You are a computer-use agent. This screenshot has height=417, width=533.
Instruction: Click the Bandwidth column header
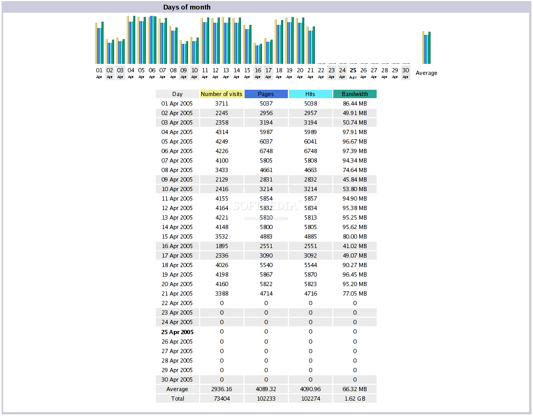(354, 94)
